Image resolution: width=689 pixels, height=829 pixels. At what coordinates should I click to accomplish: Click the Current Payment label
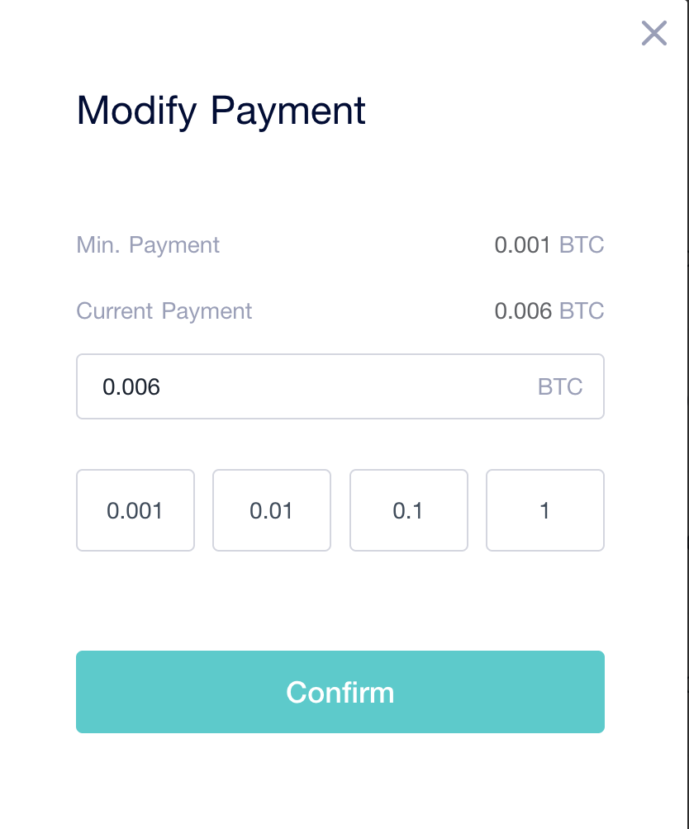pyautogui.click(x=164, y=310)
